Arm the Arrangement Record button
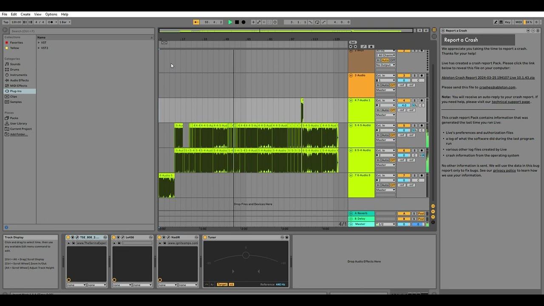 [244, 22]
